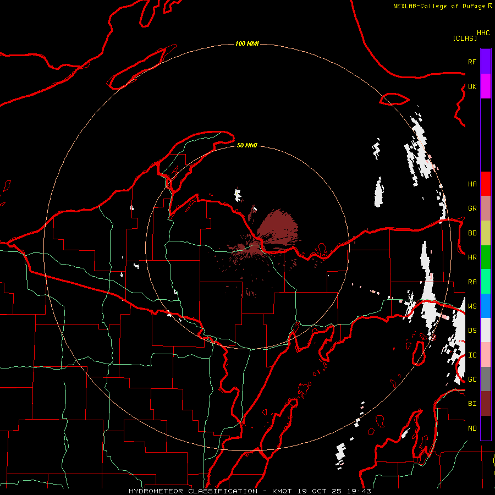
Task: Choose the blue WS legend swatch
Action: coord(486,306)
